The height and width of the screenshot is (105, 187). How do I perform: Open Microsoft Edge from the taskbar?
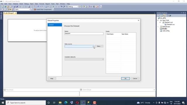point(66,103)
